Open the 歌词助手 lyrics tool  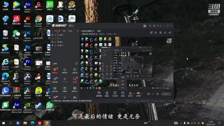[74, 89]
